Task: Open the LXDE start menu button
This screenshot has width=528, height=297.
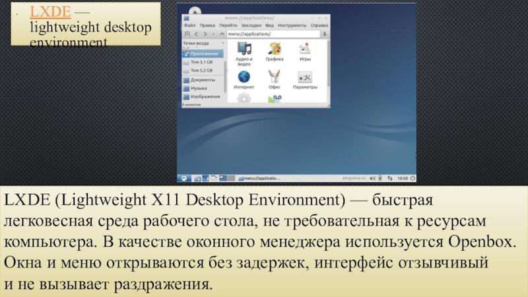Action: (x=184, y=178)
